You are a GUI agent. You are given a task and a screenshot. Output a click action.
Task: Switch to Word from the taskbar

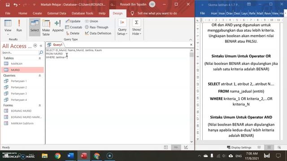coord(71,156)
